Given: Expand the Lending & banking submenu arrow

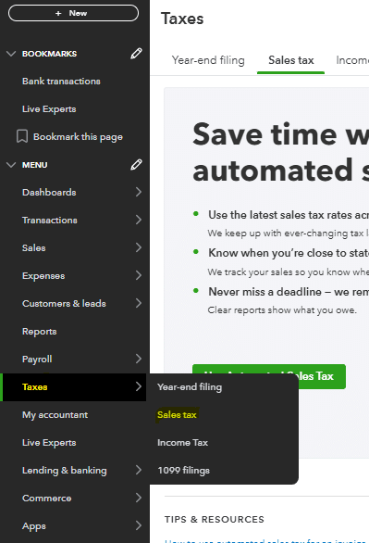Looking at the screenshot, I should (139, 470).
